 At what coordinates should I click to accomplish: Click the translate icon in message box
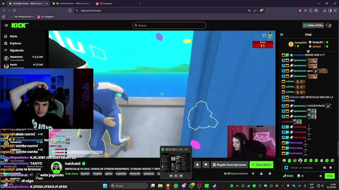point(324,168)
